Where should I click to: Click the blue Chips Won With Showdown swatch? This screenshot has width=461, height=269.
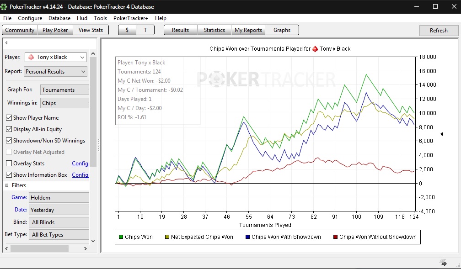(x=247, y=237)
